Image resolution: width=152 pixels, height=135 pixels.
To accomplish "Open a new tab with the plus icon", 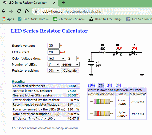I will pos(64,3).
